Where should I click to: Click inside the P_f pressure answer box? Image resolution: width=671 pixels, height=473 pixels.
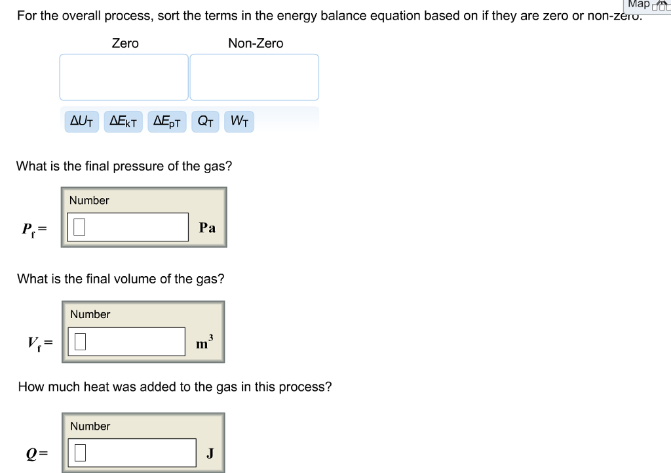click(x=131, y=226)
